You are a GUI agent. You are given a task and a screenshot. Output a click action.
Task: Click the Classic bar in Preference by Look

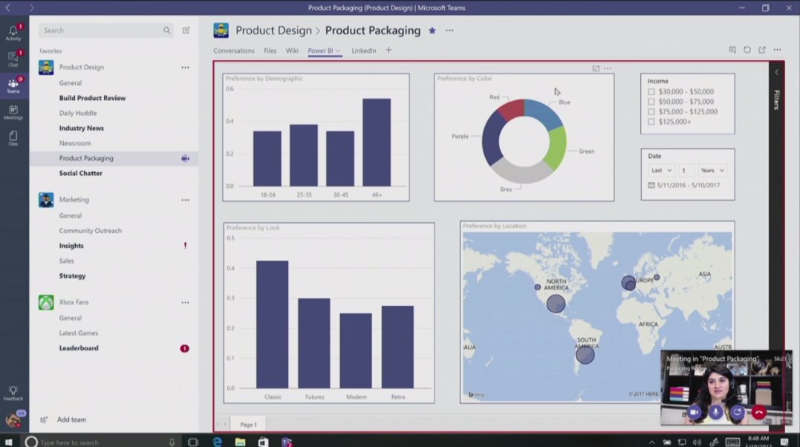(x=273, y=324)
